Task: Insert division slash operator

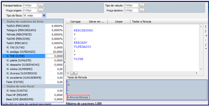Action: click(206, 45)
